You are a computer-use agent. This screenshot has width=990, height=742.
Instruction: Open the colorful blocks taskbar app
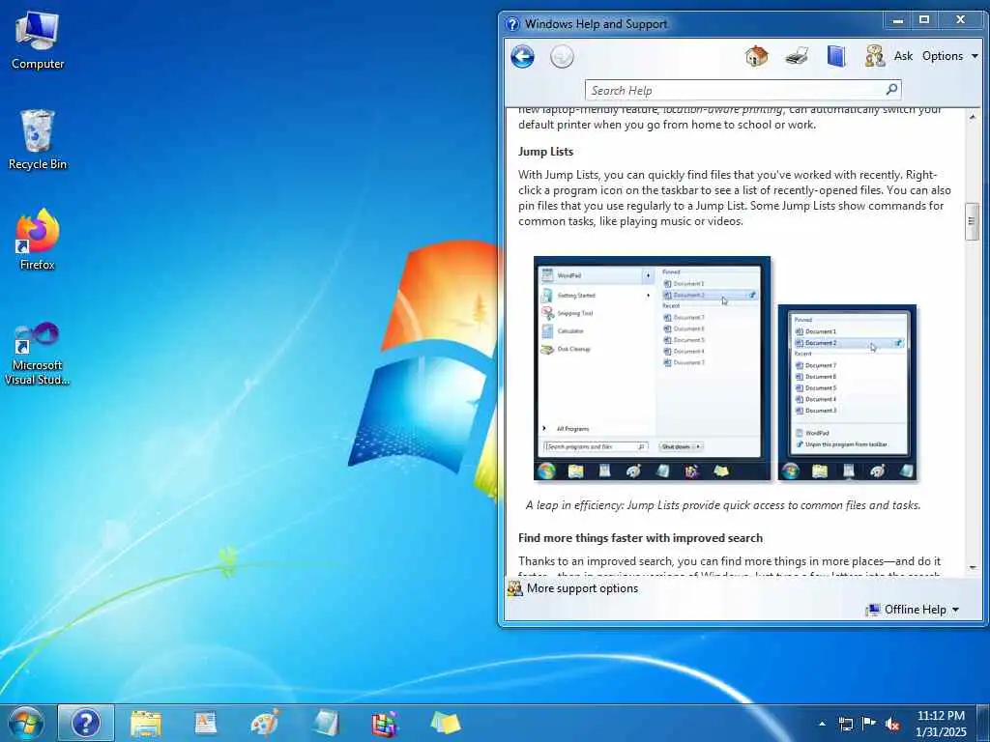(385, 725)
